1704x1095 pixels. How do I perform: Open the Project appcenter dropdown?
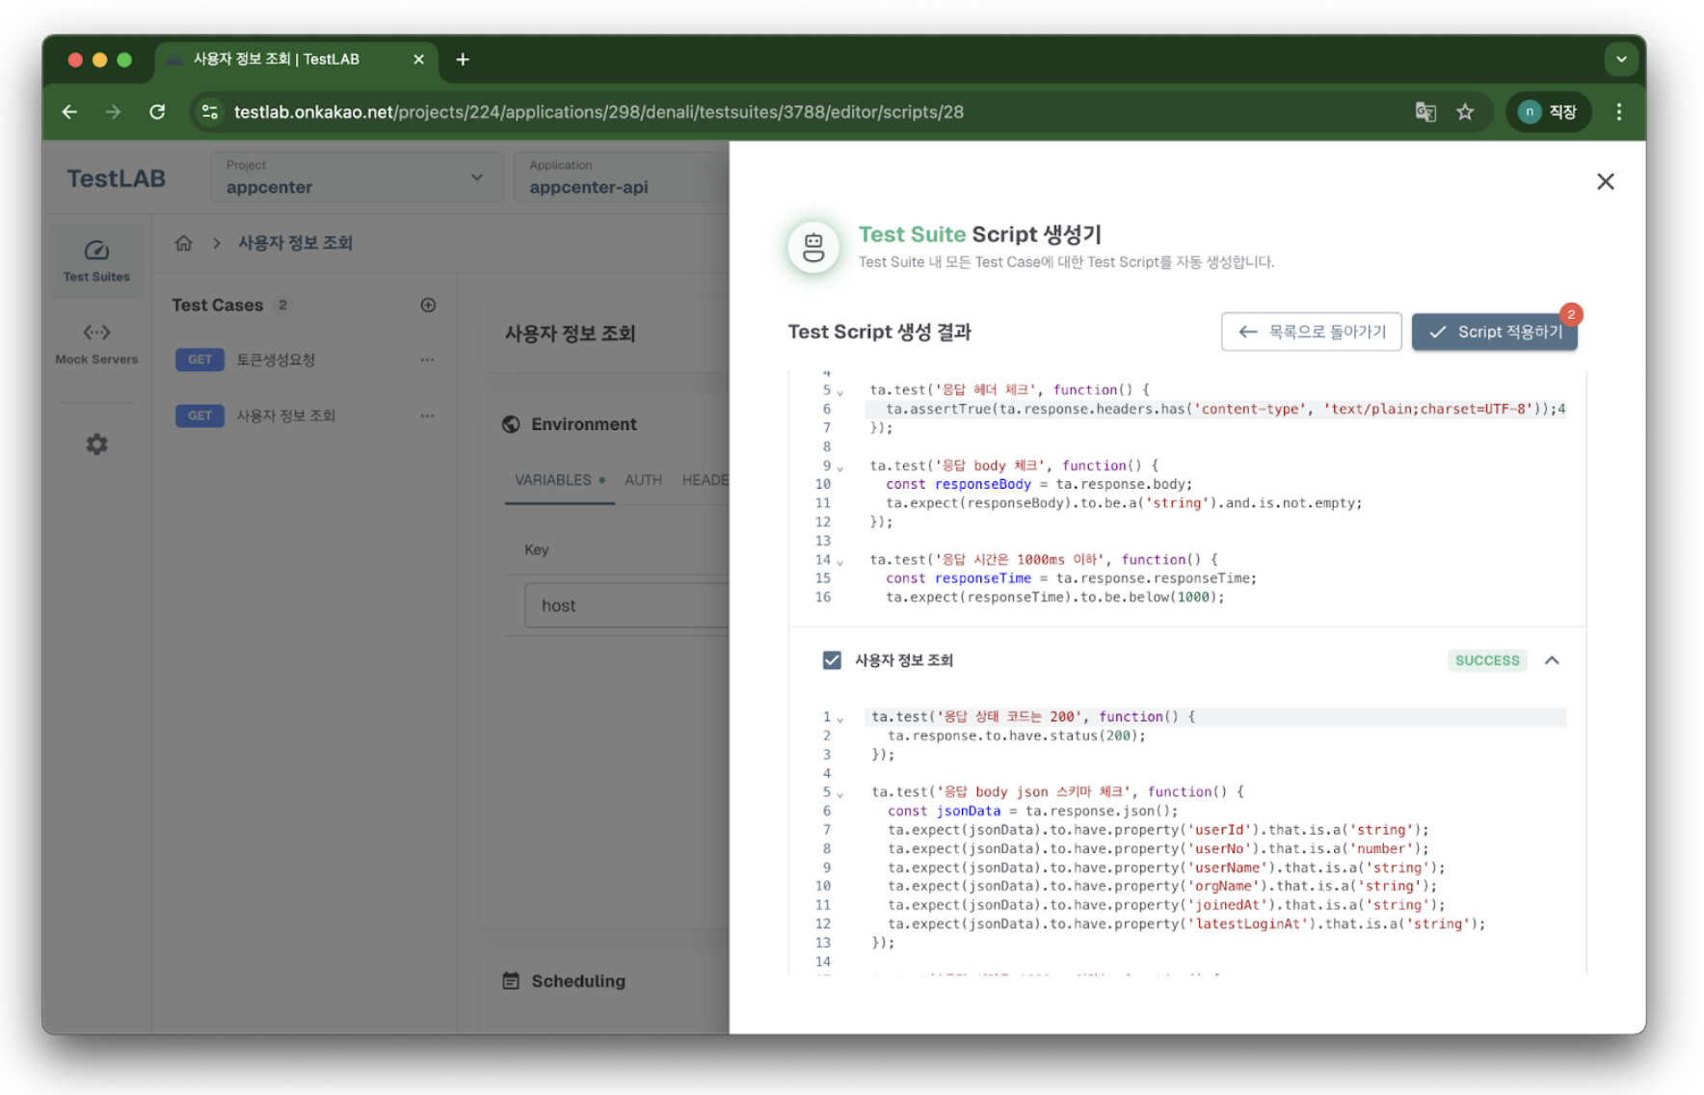point(357,177)
